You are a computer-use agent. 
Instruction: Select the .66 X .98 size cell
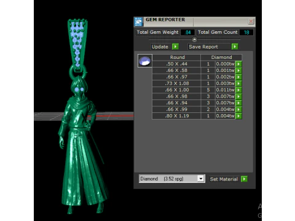click(176, 96)
